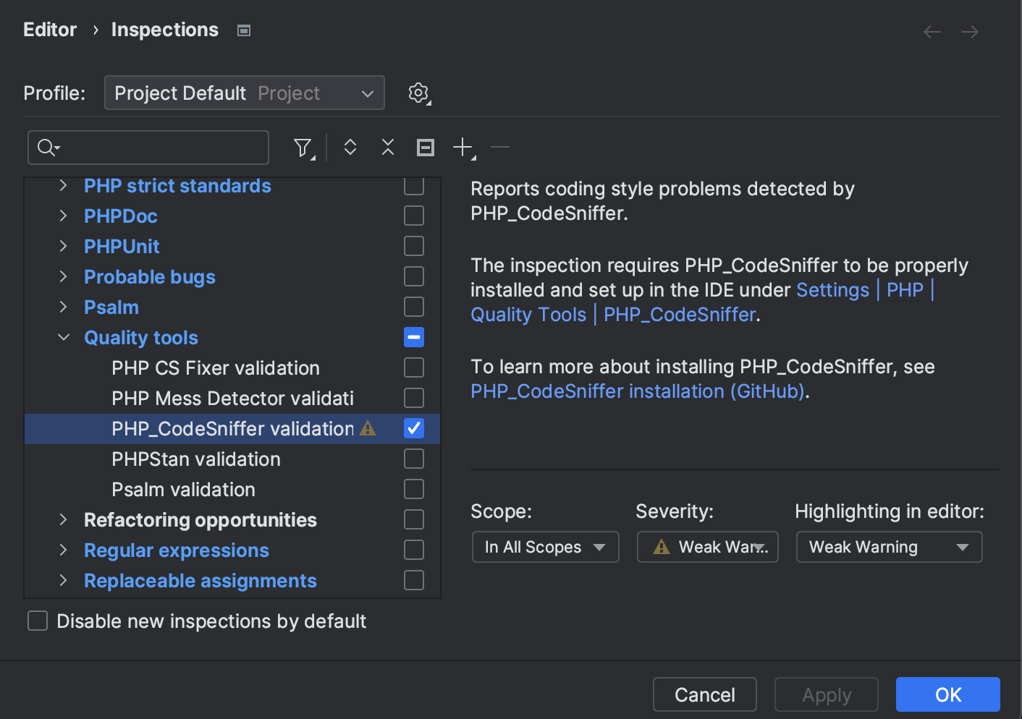1022x719 pixels.
Task: Select the Psalm validation tree item
Action: pyautogui.click(x=183, y=490)
